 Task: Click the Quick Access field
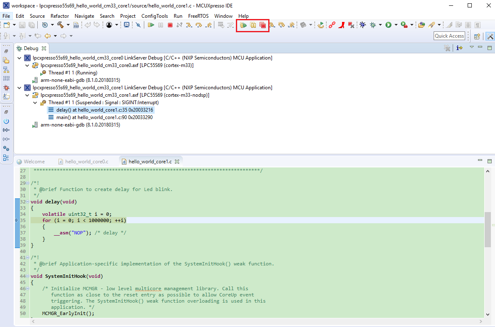[449, 36]
